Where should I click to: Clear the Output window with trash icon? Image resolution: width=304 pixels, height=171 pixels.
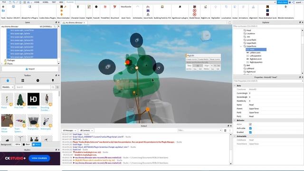pyautogui.click(x=225, y=131)
